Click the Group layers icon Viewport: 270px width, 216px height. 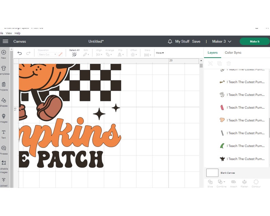click(x=210, y=63)
